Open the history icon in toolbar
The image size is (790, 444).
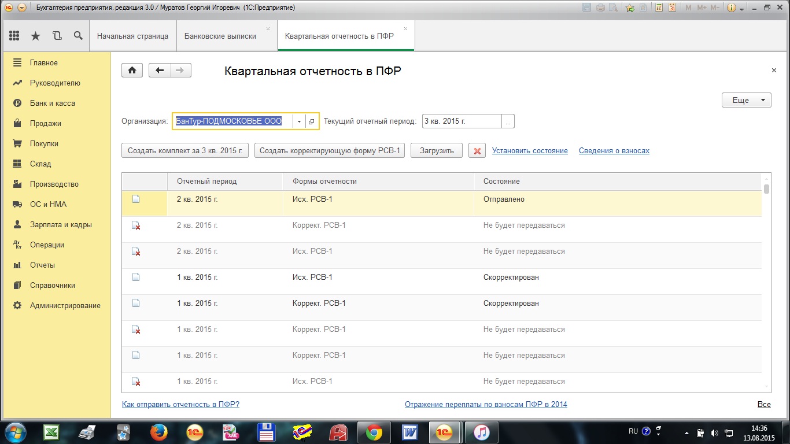click(57, 36)
